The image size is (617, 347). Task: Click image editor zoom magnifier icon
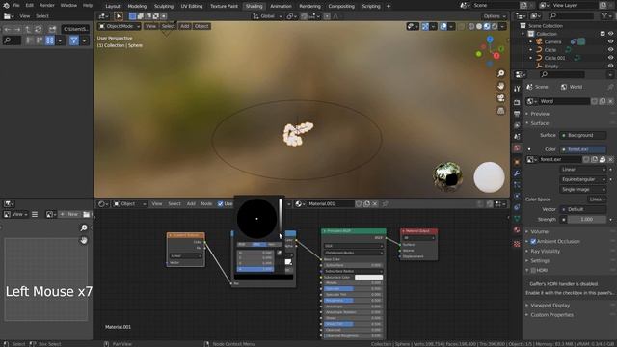point(84,227)
